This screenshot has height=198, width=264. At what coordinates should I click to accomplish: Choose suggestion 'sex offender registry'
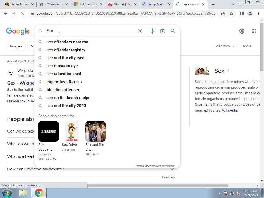[x=108, y=50]
